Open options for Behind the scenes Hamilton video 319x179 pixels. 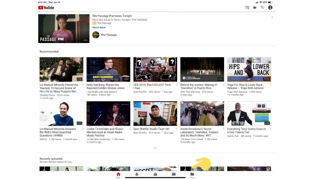pyautogui.click(x=224, y=85)
